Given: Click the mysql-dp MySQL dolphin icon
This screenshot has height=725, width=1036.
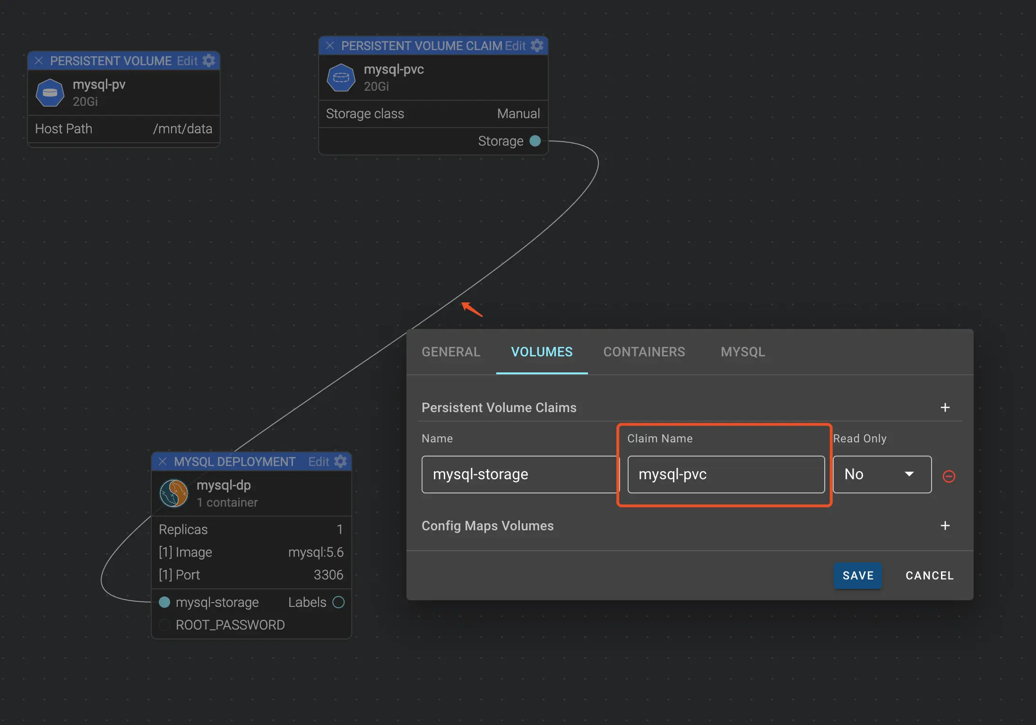Looking at the screenshot, I should coord(174,493).
